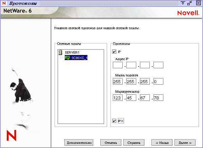Click the router field containing 123
Screen dimensions: 203x148
(118, 98)
